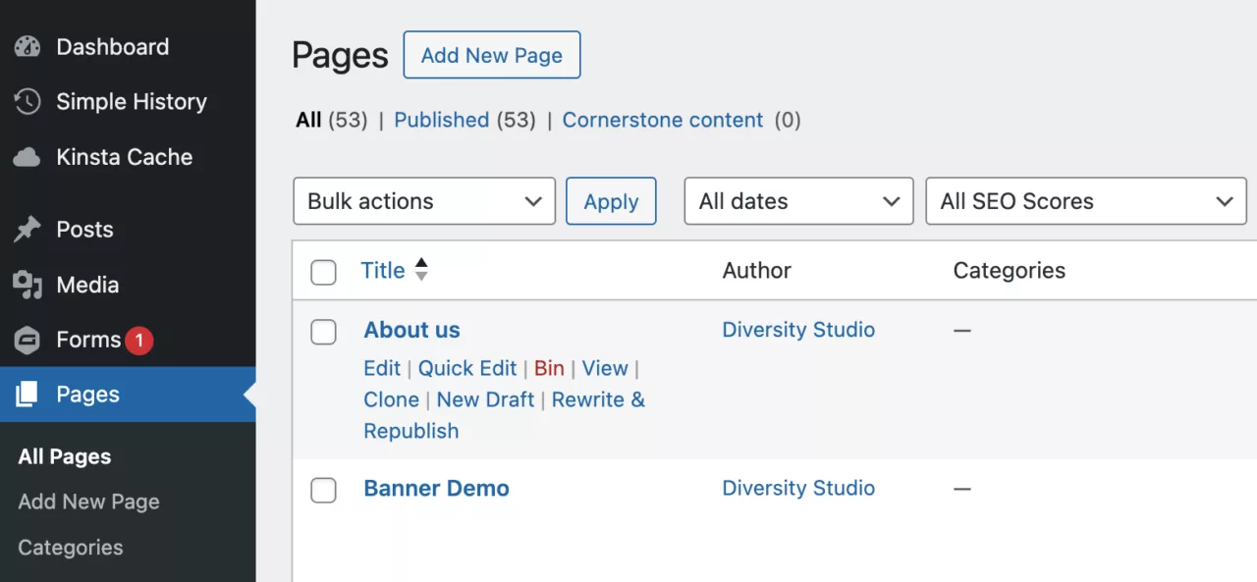Tick the select-all checkbox in table header

(323, 272)
